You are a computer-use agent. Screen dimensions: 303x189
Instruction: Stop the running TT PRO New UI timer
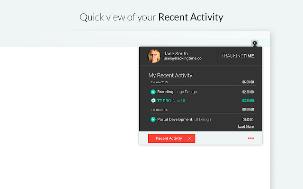[153, 101]
